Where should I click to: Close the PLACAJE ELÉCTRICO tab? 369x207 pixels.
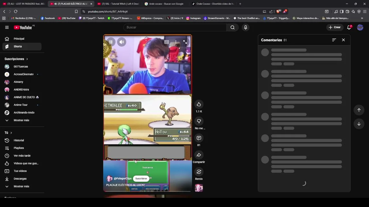click(91, 4)
